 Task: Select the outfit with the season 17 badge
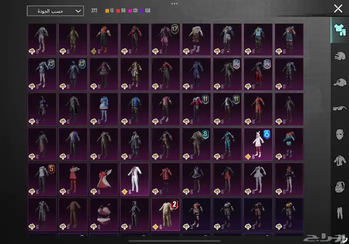[166, 39]
